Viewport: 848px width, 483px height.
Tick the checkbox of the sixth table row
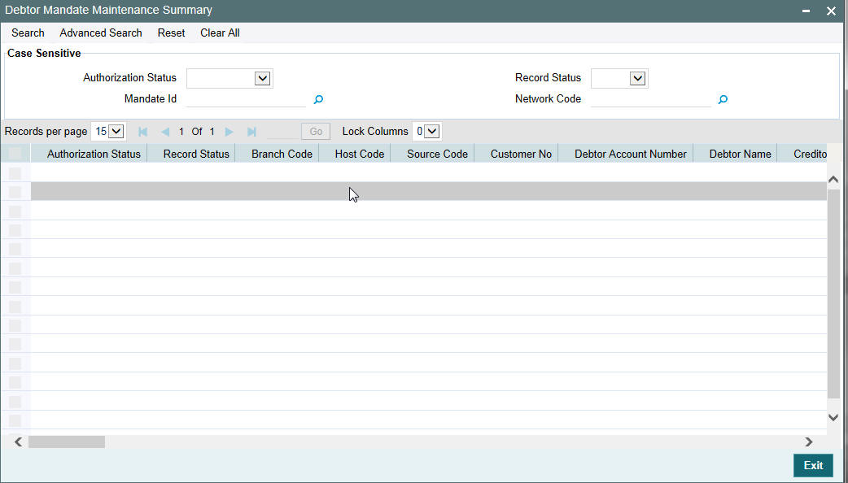(x=15, y=268)
